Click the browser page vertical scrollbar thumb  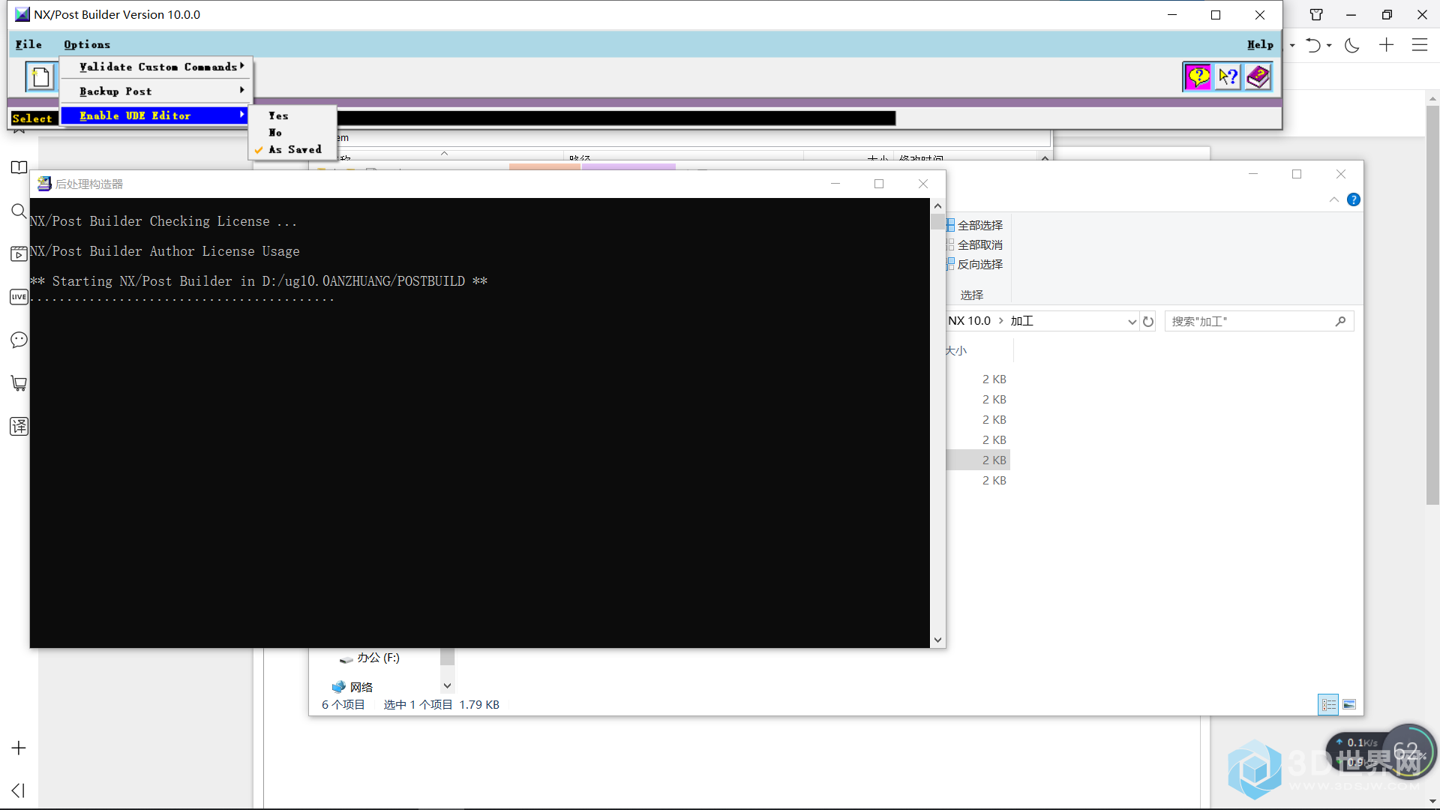pyautogui.click(x=1432, y=304)
